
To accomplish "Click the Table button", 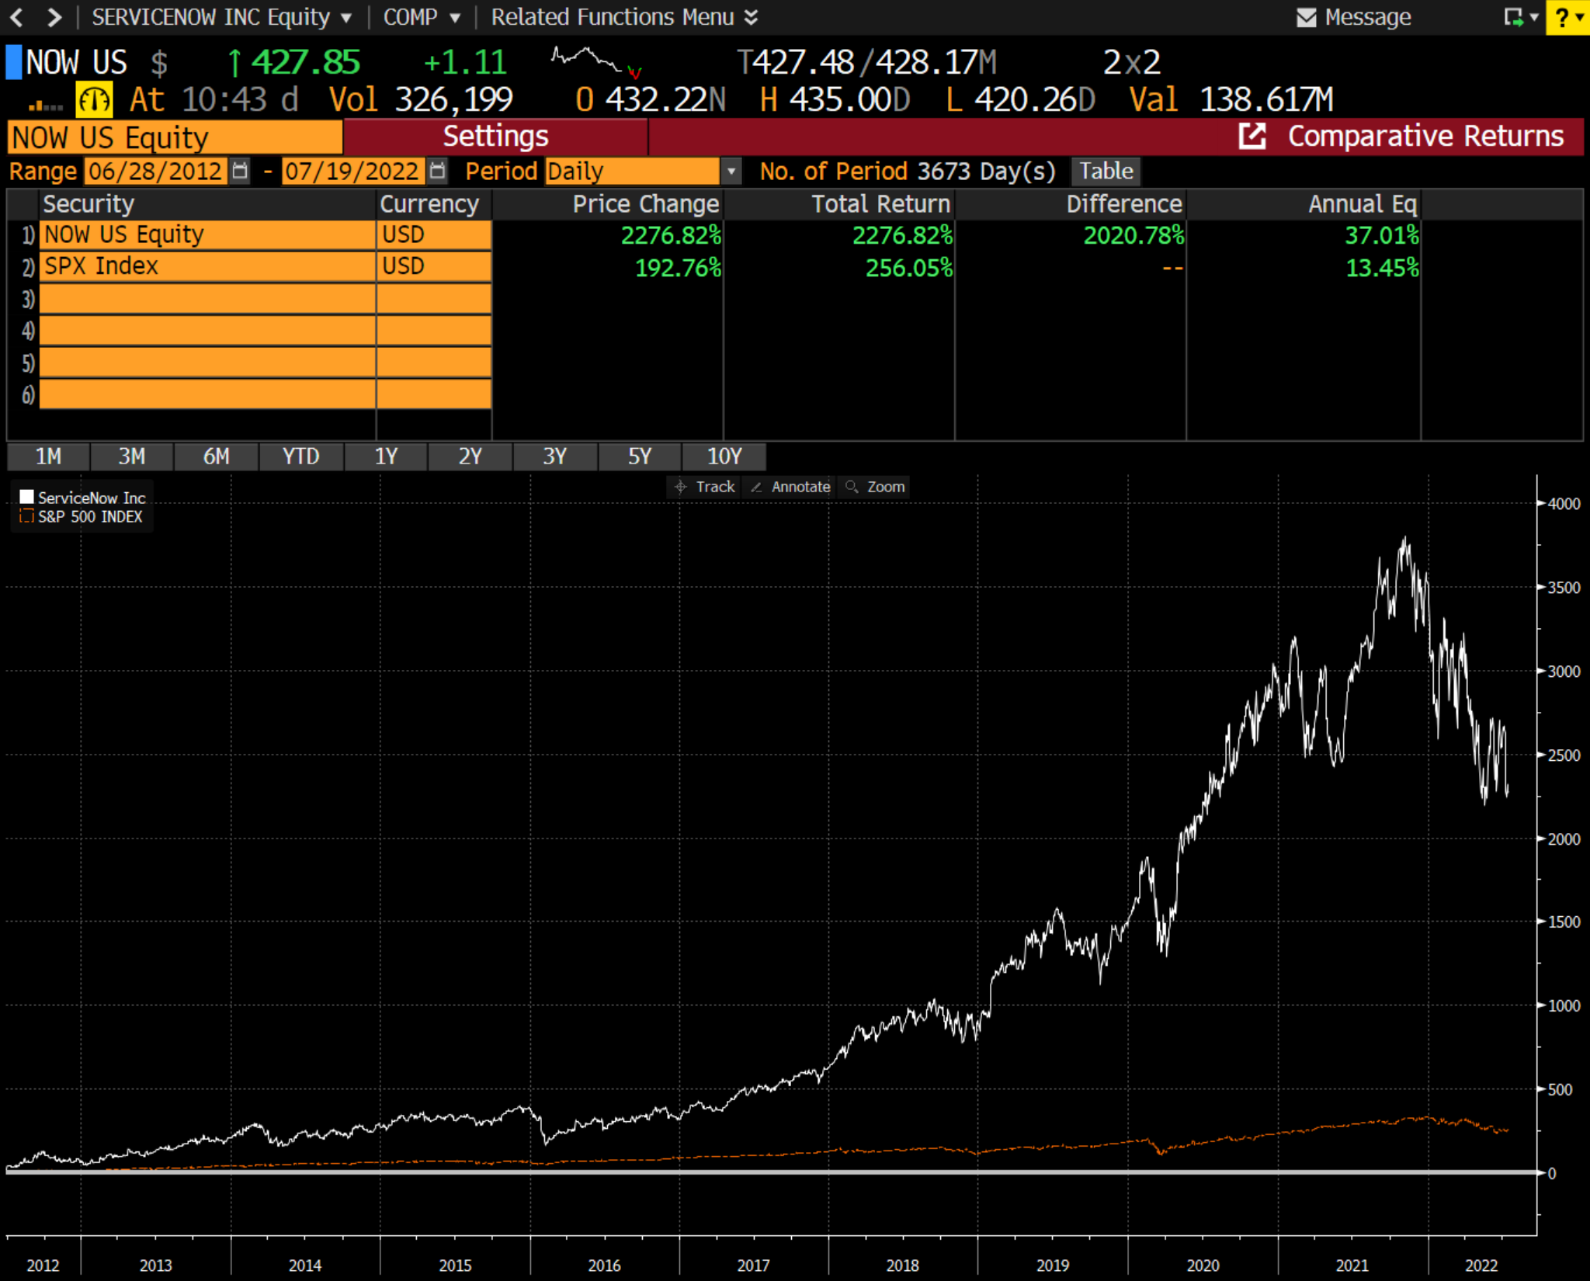I will [x=1106, y=171].
